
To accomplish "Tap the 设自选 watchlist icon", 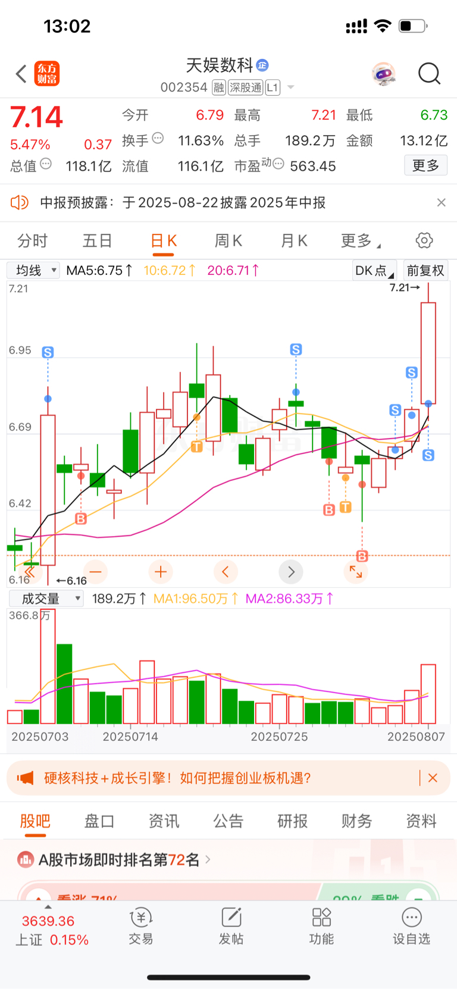I will 411,927.
